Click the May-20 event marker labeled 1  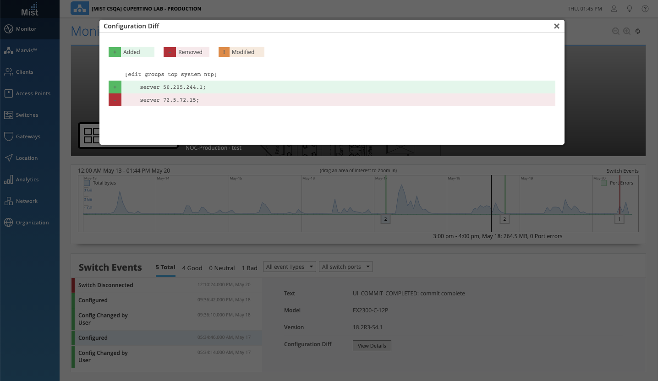(619, 219)
